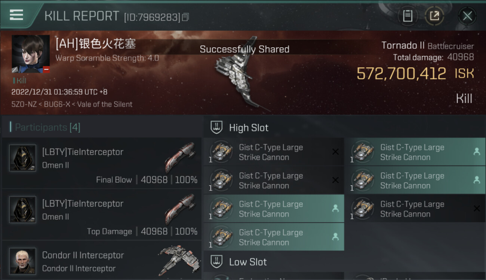Select first destroyed Gist C-Type Strike Cannon

(x=274, y=152)
